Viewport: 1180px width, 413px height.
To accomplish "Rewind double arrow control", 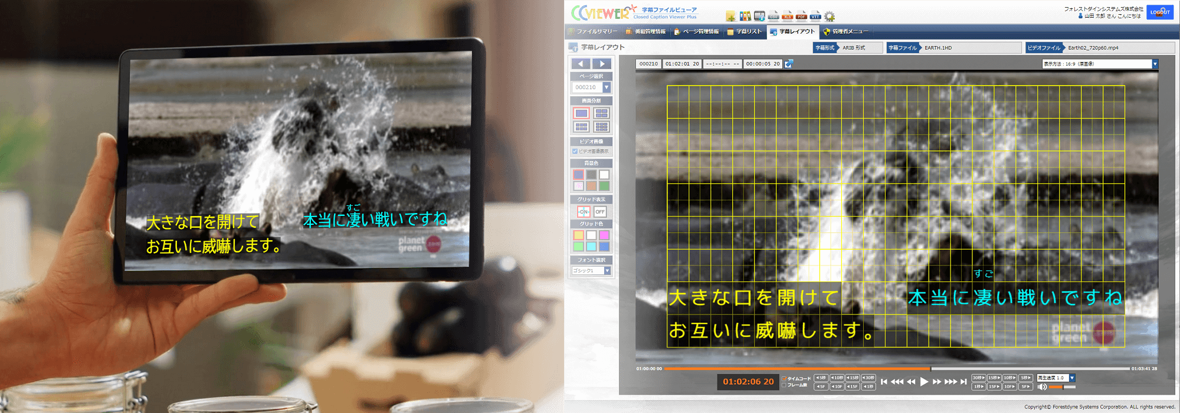I will (x=911, y=382).
